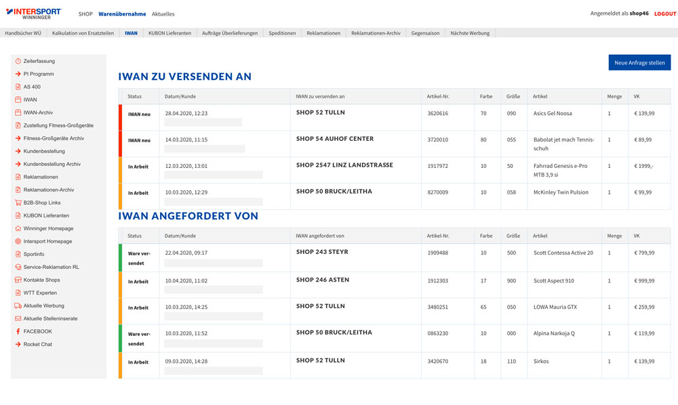Click article name Asics Gel Noosa
This screenshot has height=405, width=678.
(553, 113)
